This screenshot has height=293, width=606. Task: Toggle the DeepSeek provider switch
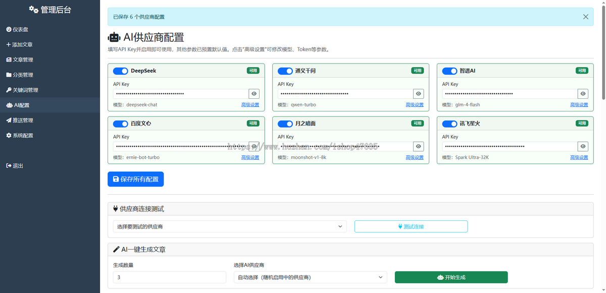coord(120,71)
